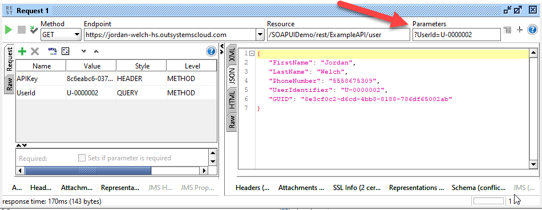Image resolution: width=542 pixels, height=210 pixels.
Task: Switch to the left Raw request tab
Action: tap(9, 84)
